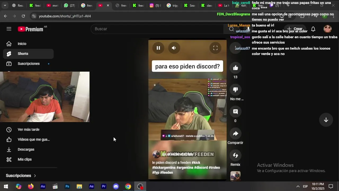The width and height of the screenshot is (339, 191).
Task: Open the account avatar menu
Action: (x=328, y=29)
